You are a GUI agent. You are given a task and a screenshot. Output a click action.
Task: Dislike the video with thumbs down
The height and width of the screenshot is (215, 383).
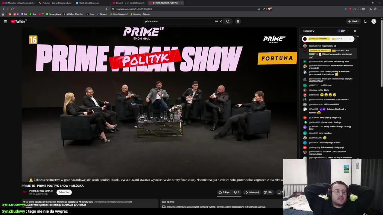click(237, 192)
